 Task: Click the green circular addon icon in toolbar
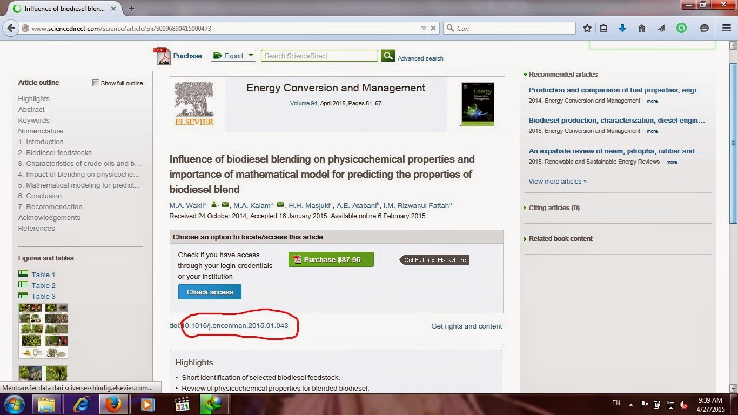(681, 28)
